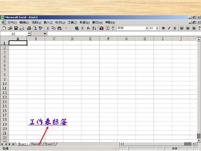Print the sheet with the printer icon
This screenshot has height=151, width=201.
29,28
